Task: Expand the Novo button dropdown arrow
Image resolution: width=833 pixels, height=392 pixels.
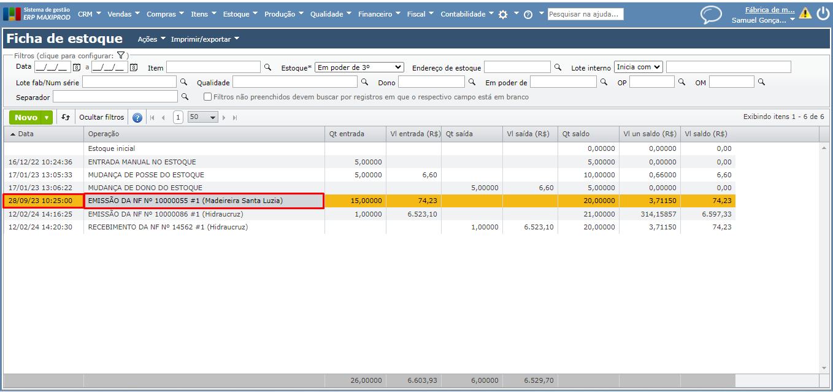Action: tap(47, 117)
